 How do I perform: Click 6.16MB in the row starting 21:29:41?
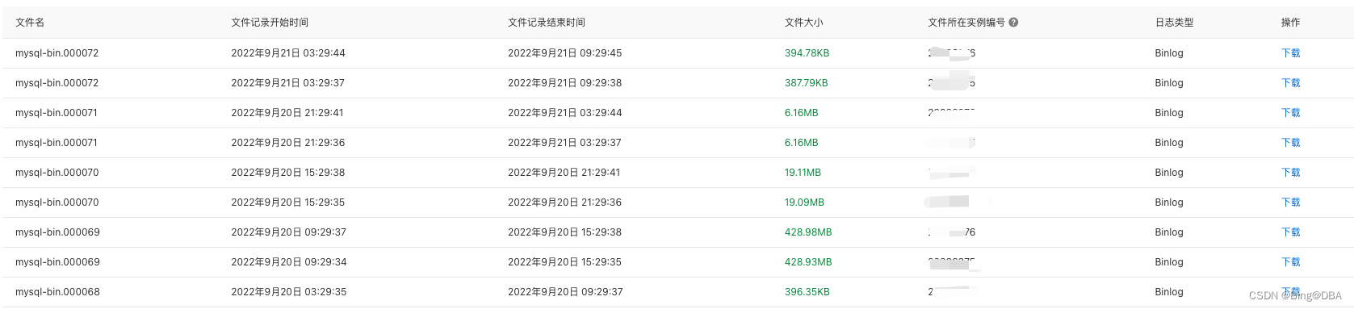click(801, 113)
